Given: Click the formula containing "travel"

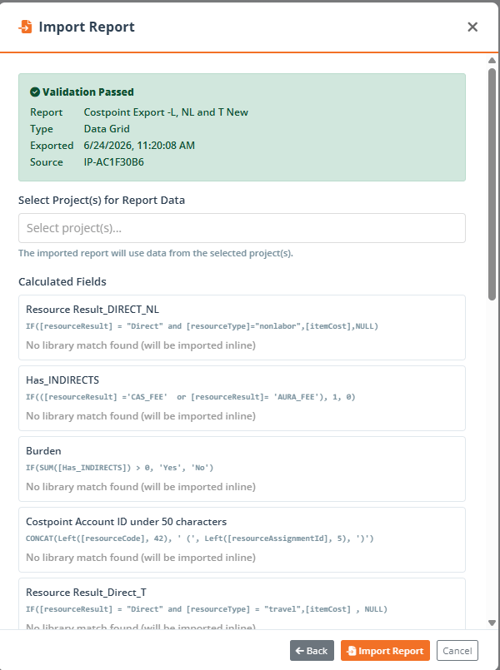Looking at the screenshot, I should 207,609.
